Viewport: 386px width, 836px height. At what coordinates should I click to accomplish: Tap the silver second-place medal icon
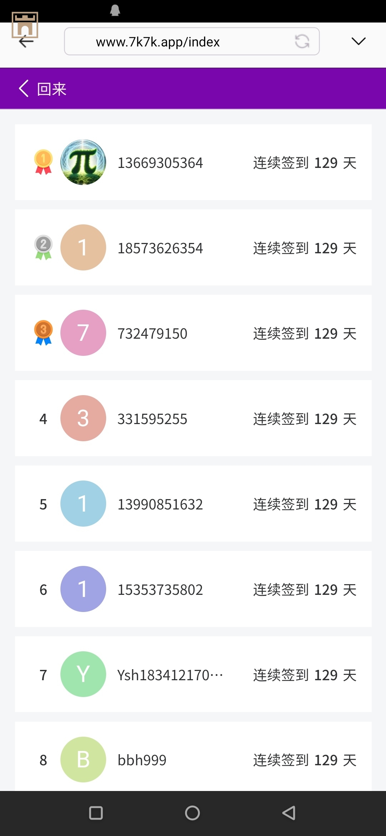tap(43, 247)
